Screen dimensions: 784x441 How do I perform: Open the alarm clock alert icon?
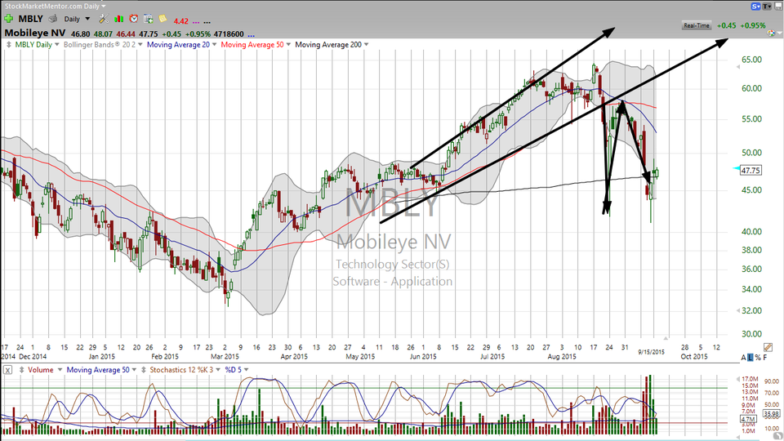tap(133, 19)
